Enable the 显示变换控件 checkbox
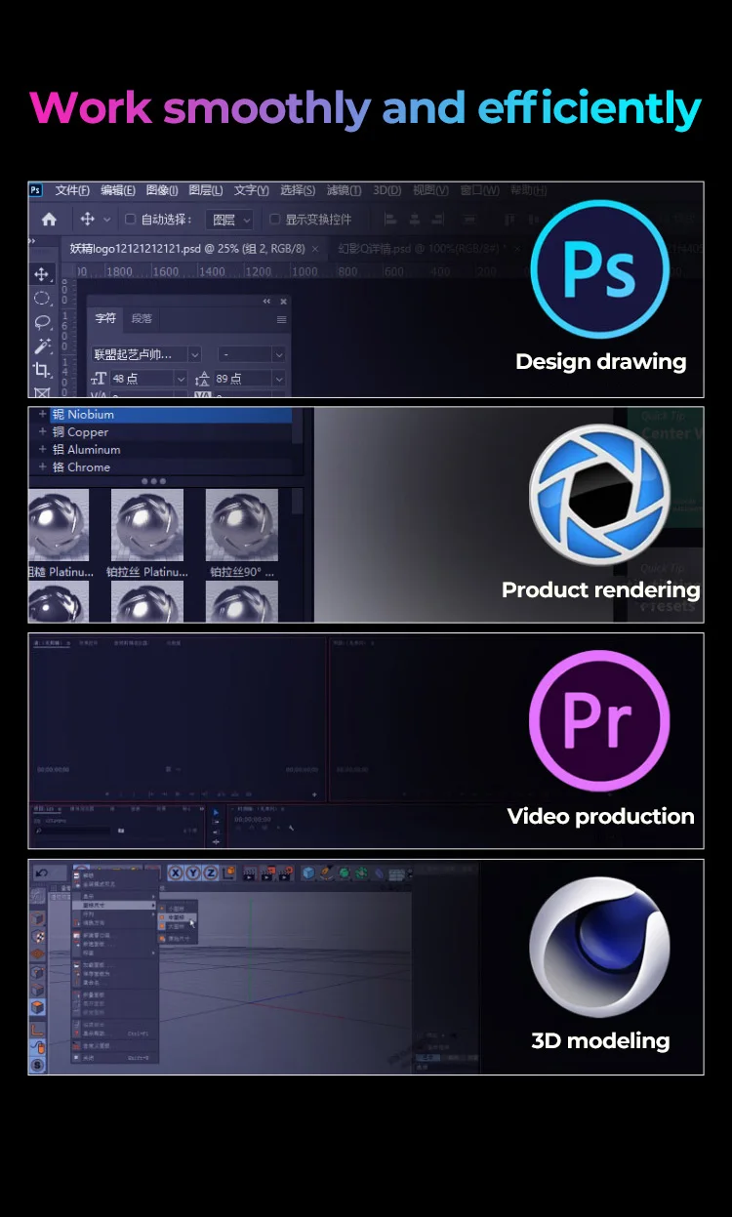Screen dimensions: 732x1217 coord(274,220)
